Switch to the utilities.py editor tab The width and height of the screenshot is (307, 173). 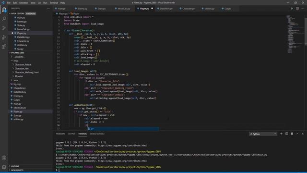click(210, 9)
